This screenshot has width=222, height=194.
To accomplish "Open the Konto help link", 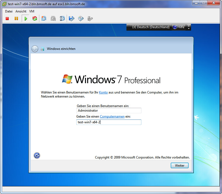I will tap(103, 92).
